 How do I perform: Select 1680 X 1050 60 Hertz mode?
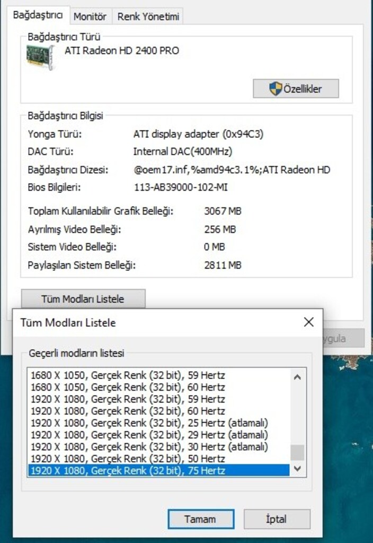point(158,387)
